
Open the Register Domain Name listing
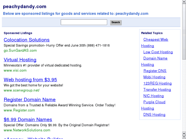(30, 100)
